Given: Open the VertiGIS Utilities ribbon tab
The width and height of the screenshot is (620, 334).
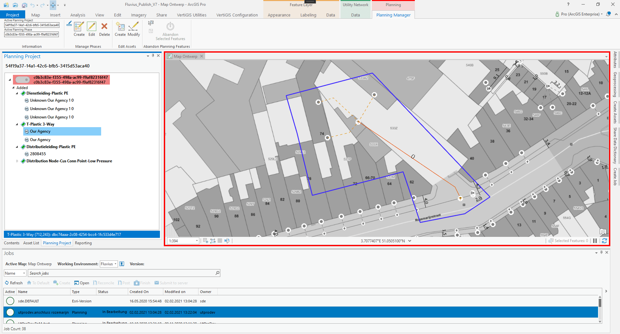Looking at the screenshot, I should [192, 15].
